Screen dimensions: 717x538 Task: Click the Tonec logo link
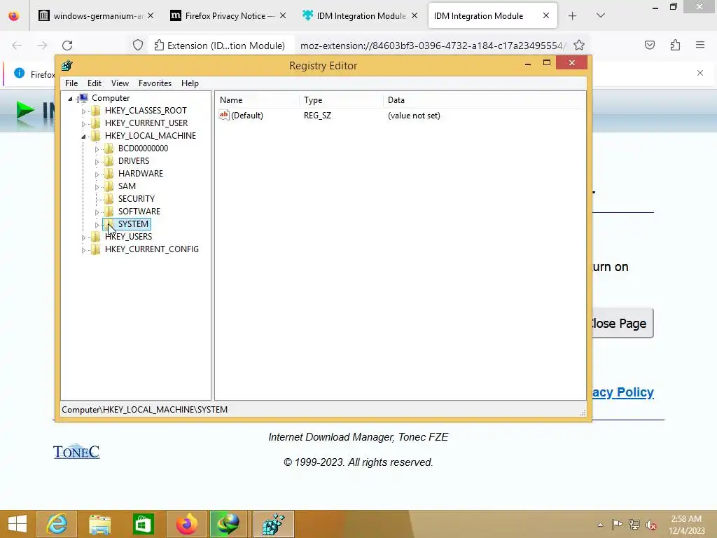(x=76, y=452)
